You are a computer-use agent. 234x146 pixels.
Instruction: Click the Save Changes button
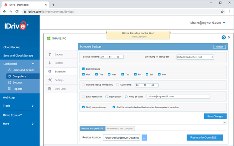(x=215, y=116)
